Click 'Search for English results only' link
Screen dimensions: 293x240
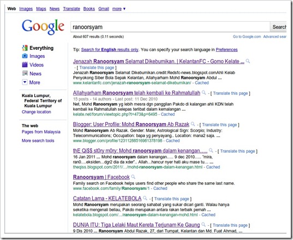pos(110,50)
